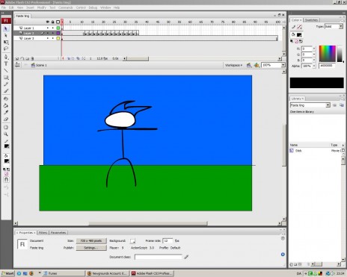This screenshot has width=347, height=277.
Task: Toggle Layer 2 purple outline square
Action: pyautogui.click(x=58, y=33)
